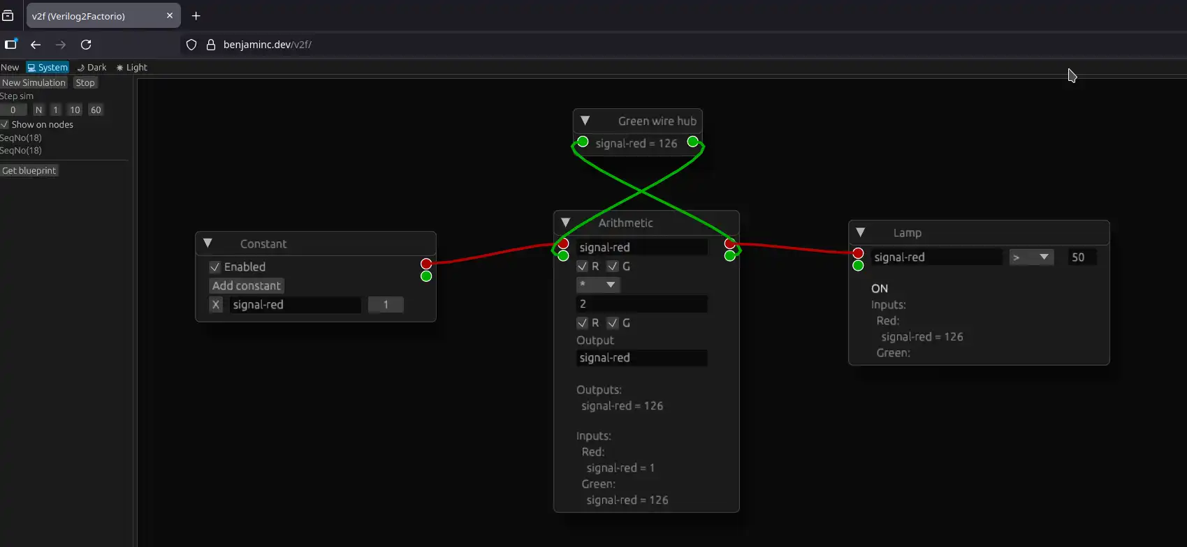This screenshot has width=1187, height=547.
Task: Click the browser reload icon
Action: click(x=86, y=45)
